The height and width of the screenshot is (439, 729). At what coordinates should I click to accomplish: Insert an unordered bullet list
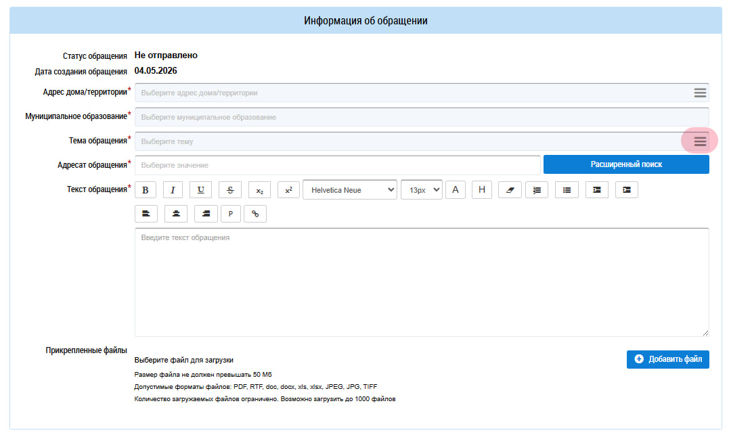tap(567, 189)
